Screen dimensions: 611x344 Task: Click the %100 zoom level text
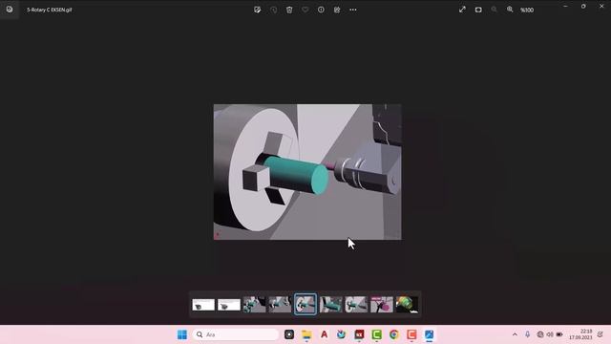[x=527, y=11]
